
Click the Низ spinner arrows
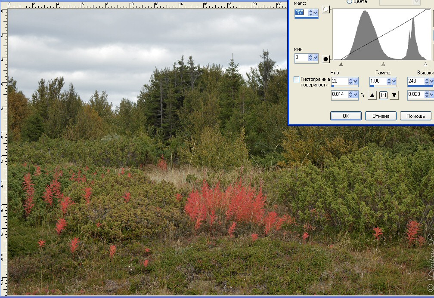pyautogui.click(x=350, y=81)
